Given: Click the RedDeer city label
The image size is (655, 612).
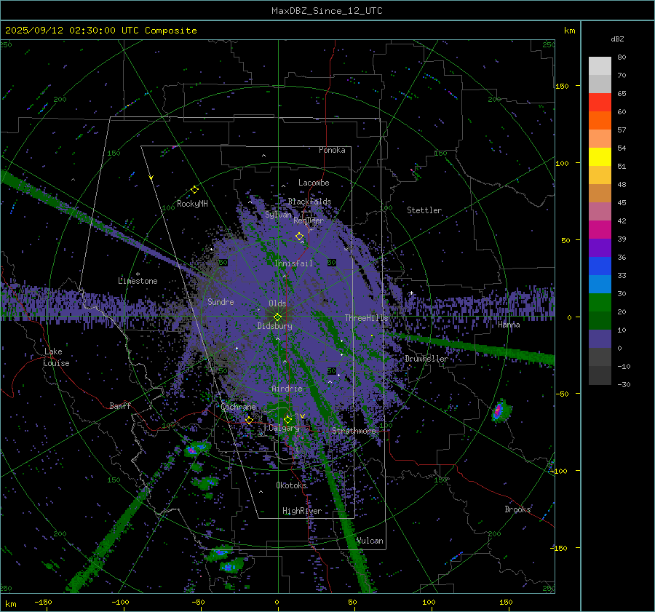Looking at the screenshot, I should 309,220.
